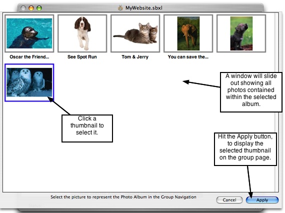Screen dimensions: 285x213
Task: Cancel the thumbnail selection
Action: [x=229, y=200]
